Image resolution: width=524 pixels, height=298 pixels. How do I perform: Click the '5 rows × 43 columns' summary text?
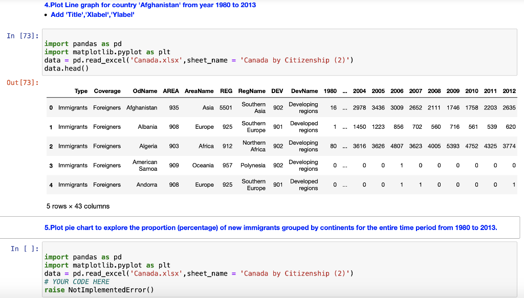pos(78,206)
